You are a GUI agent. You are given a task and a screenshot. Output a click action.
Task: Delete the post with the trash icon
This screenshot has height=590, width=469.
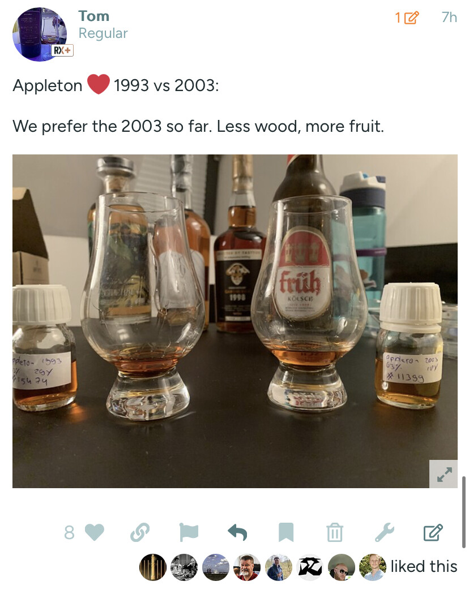click(x=335, y=532)
